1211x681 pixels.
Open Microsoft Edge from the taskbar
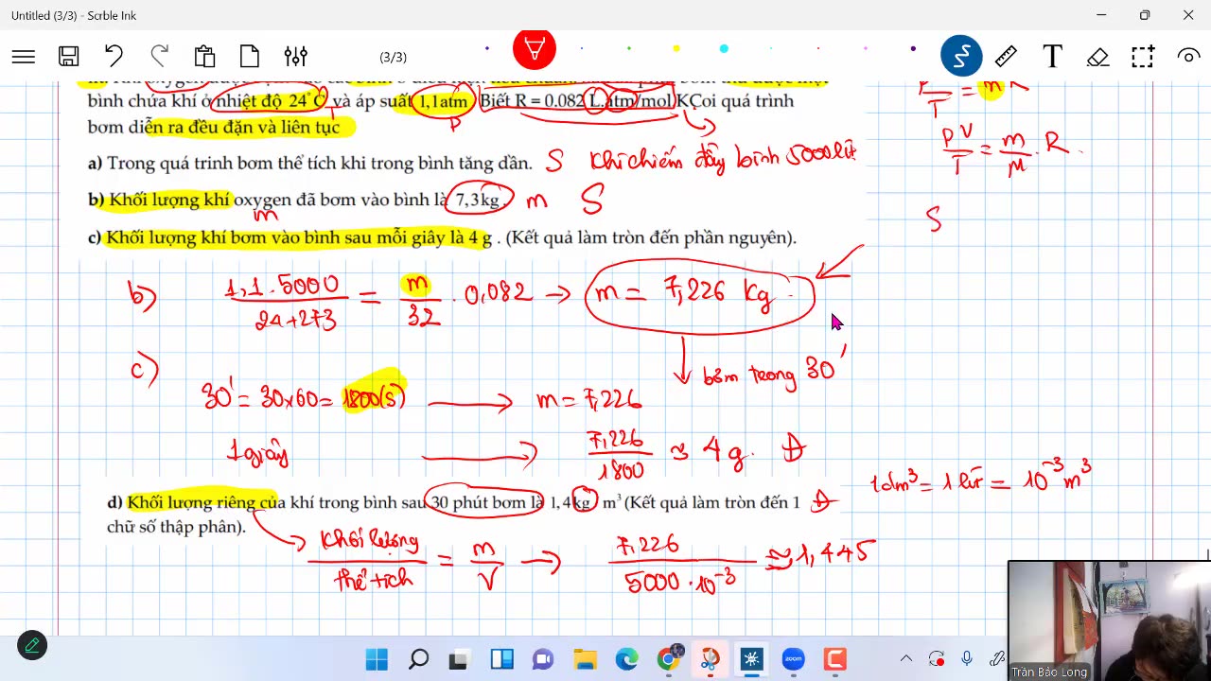(626, 659)
